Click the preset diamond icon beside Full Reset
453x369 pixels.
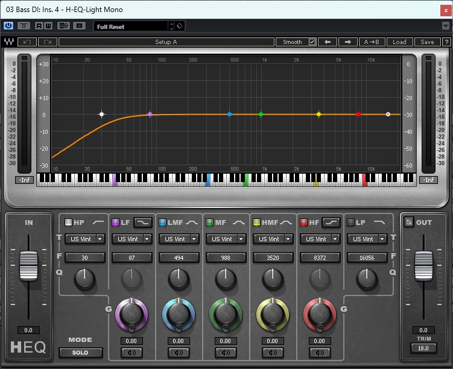point(179,26)
